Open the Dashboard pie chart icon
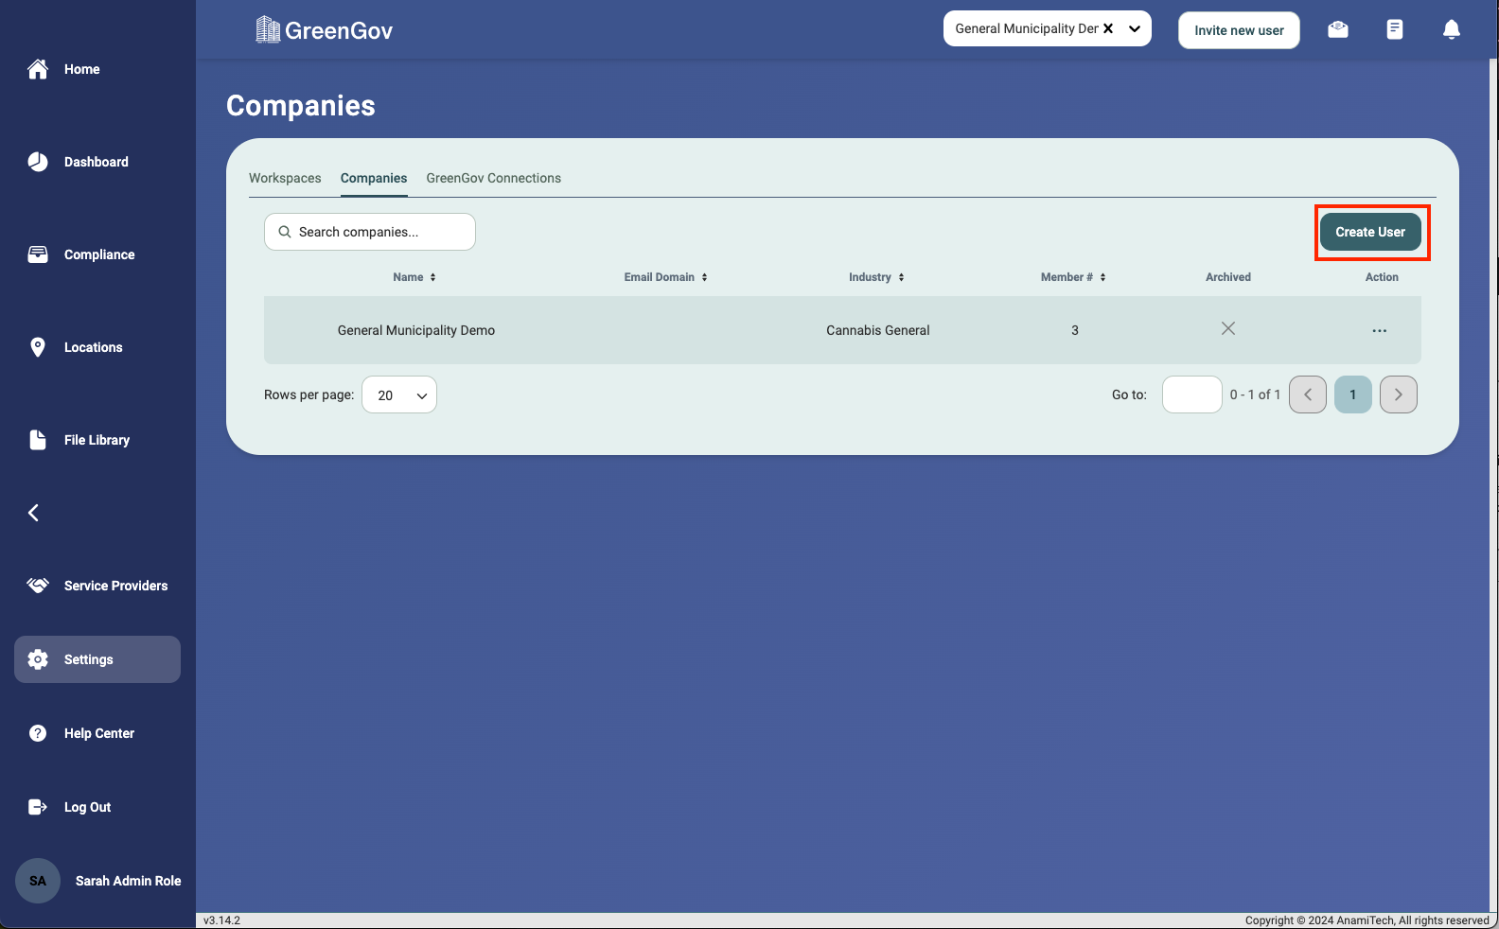This screenshot has width=1499, height=929. (x=38, y=162)
